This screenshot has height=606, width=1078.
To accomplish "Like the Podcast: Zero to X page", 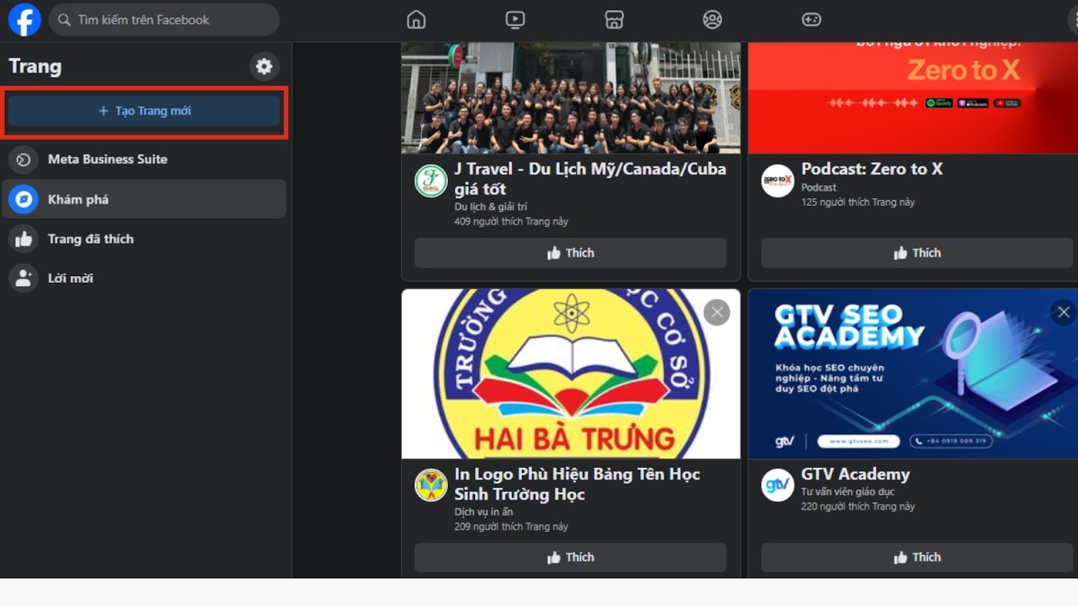I will tap(916, 252).
